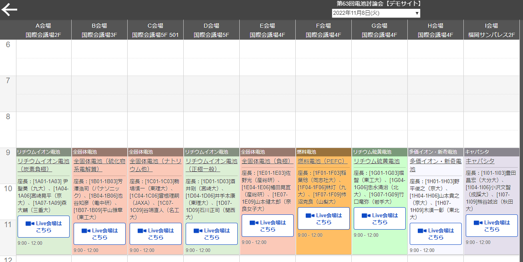Click Live会場 camera button in C会場

point(156,234)
